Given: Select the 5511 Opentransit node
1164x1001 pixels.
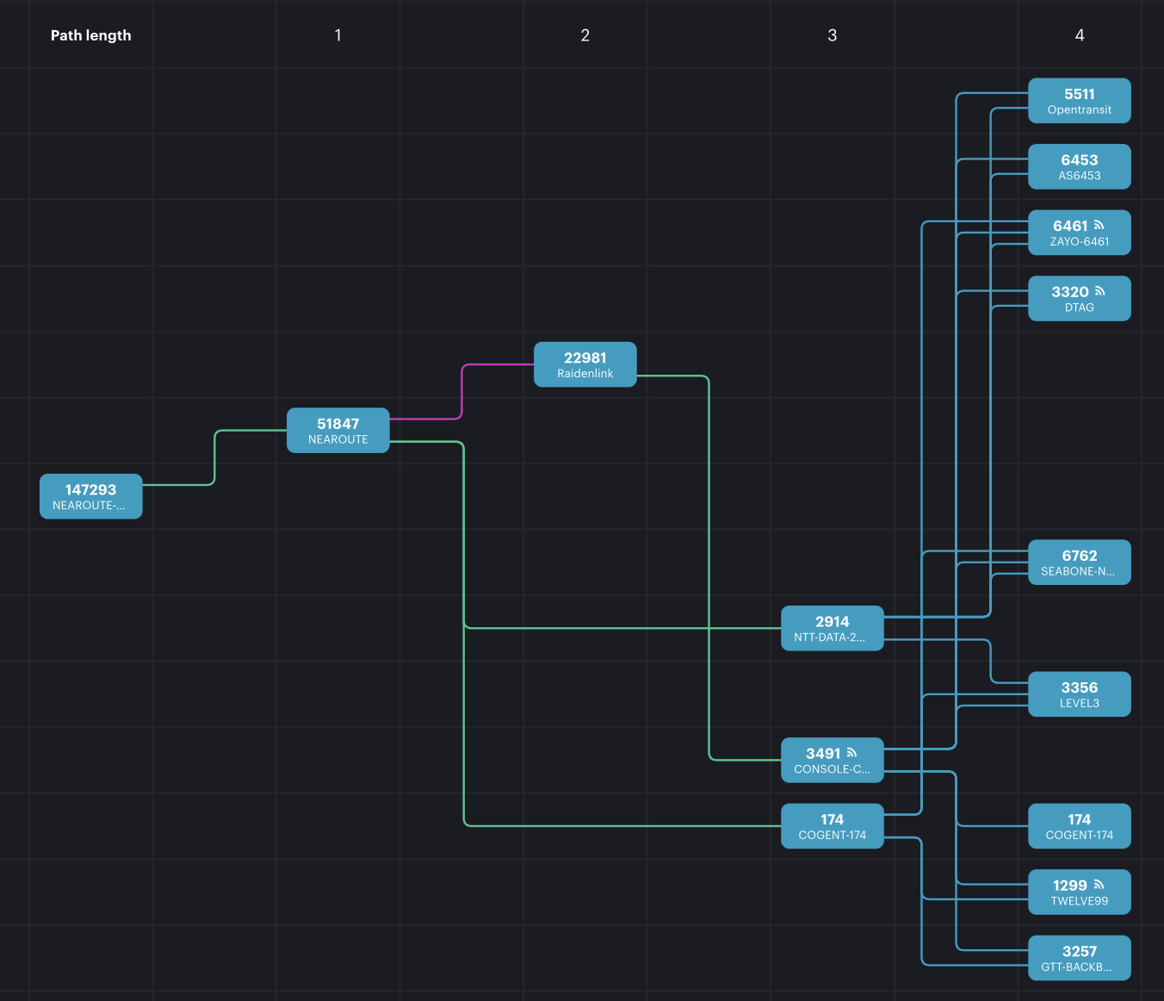Looking at the screenshot, I should click(1079, 101).
